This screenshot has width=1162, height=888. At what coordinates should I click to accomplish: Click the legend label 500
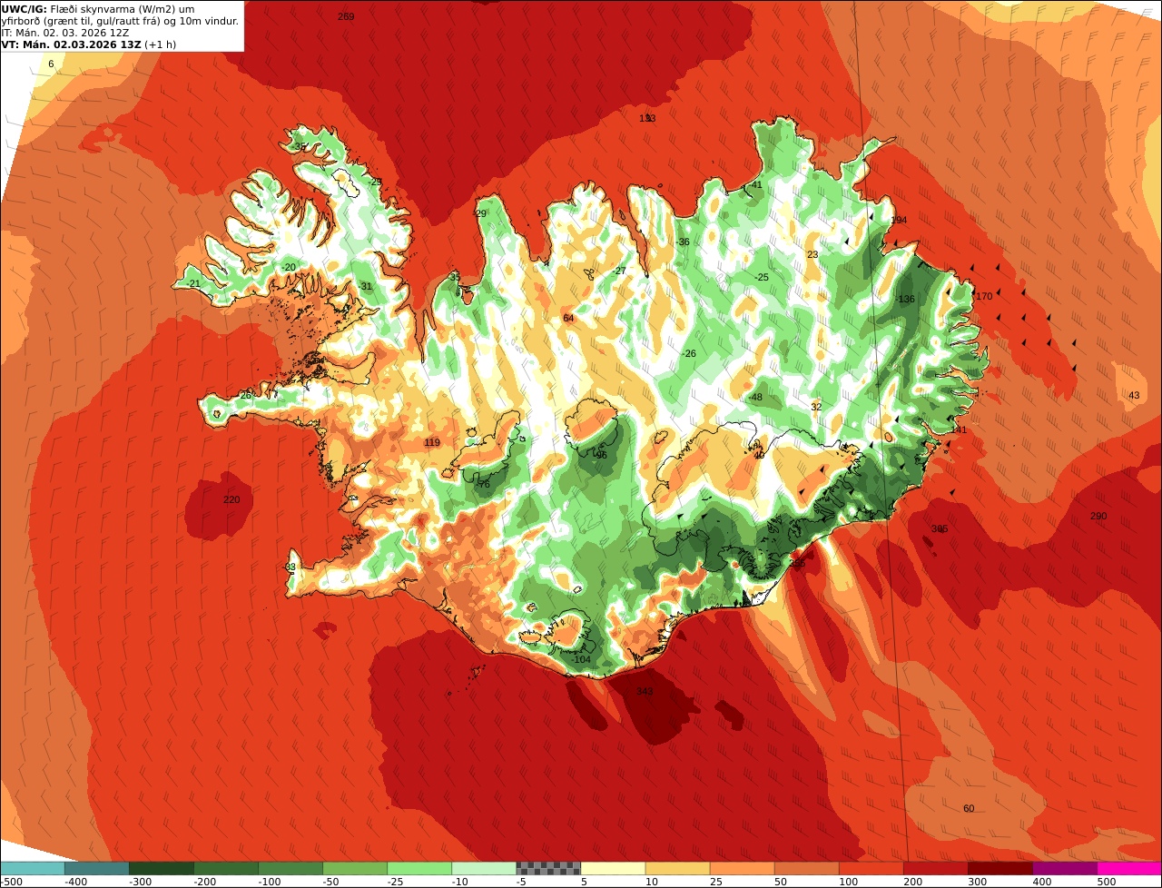coord(1107,882)
